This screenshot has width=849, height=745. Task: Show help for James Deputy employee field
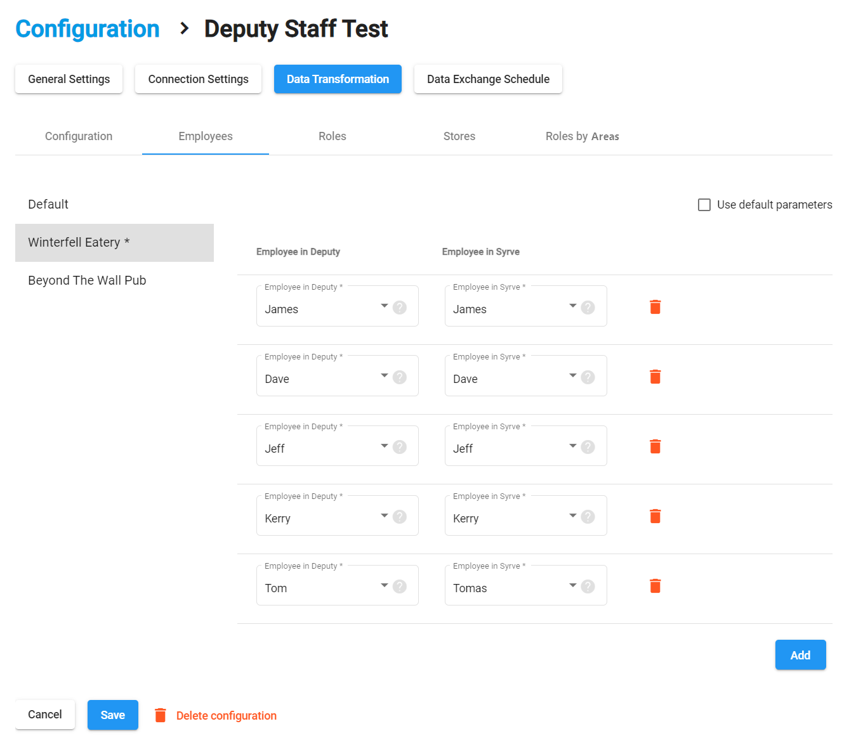click(400, 308)
